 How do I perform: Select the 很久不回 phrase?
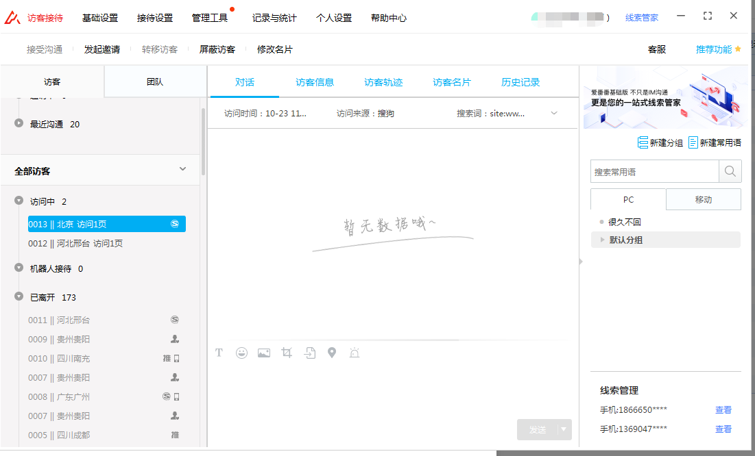(x=625, y=222)
